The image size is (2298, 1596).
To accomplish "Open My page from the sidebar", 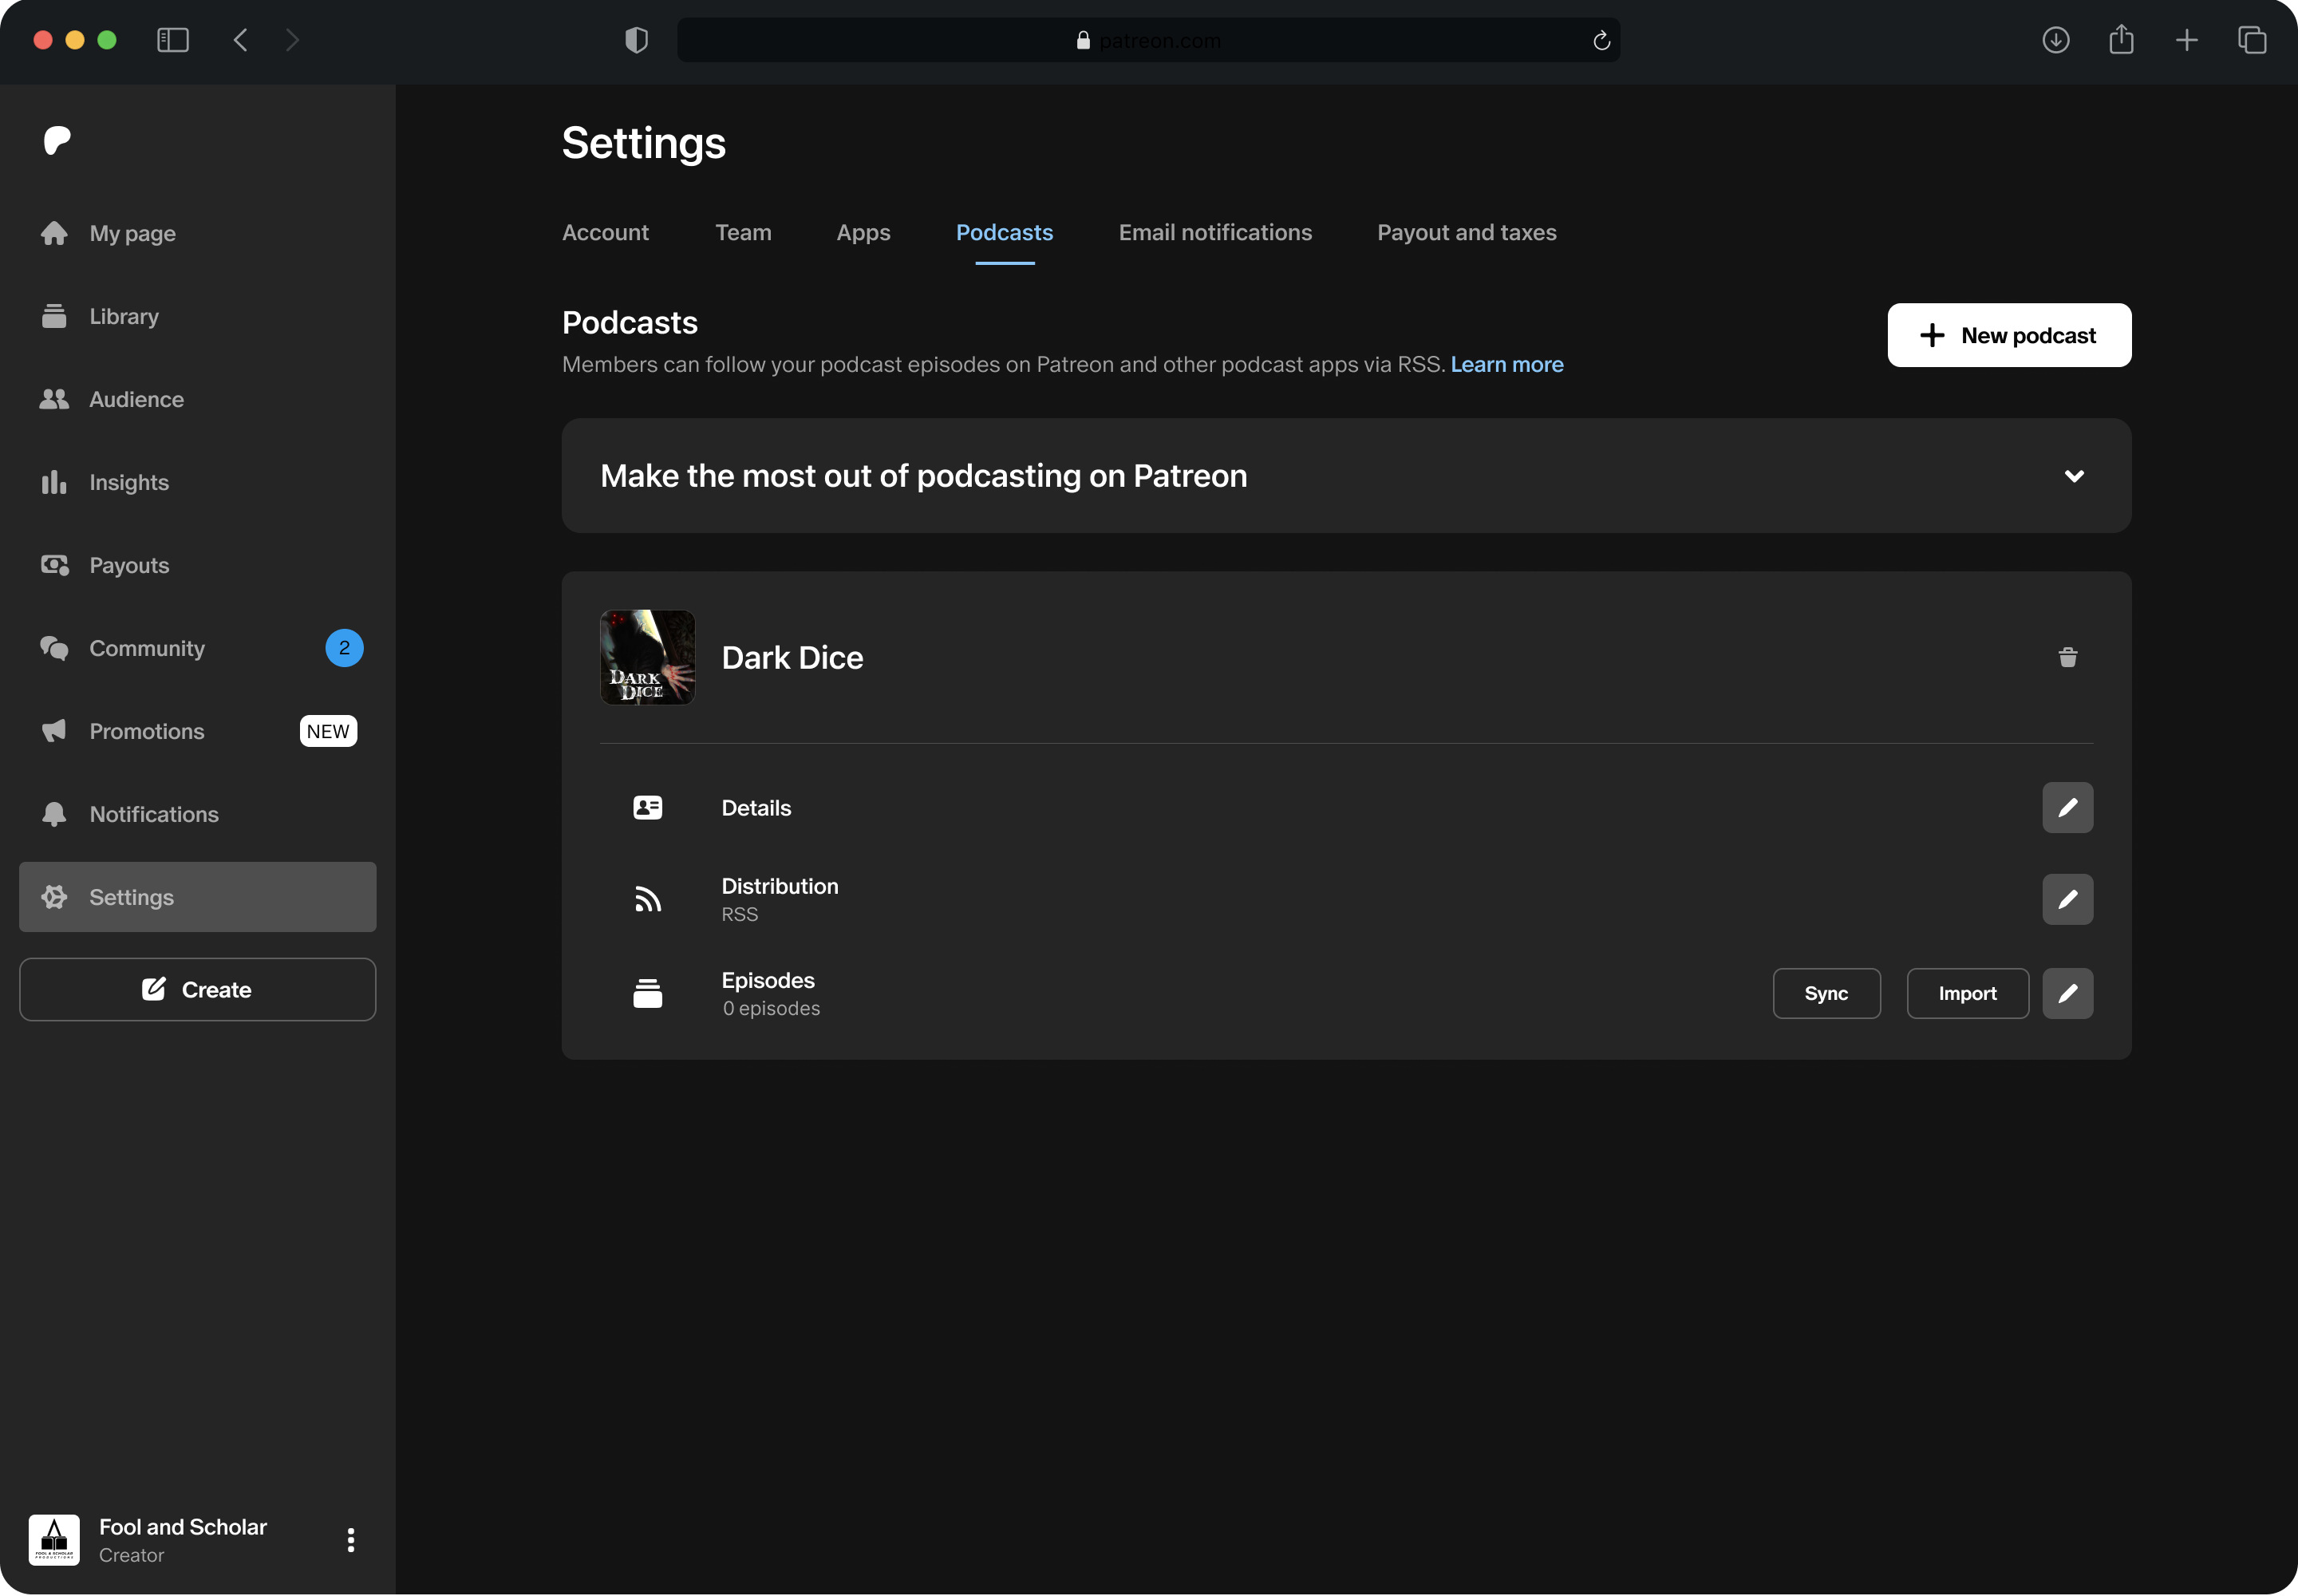I will click(197, 233).
